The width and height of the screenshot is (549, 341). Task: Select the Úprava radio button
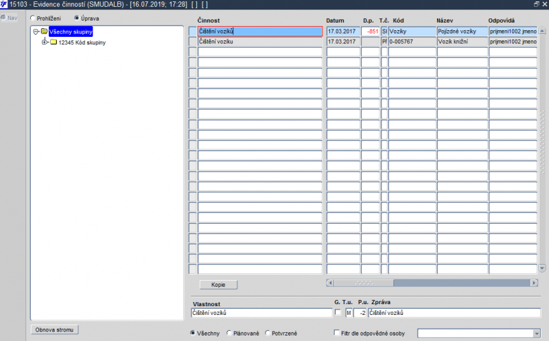pos(77,18)
